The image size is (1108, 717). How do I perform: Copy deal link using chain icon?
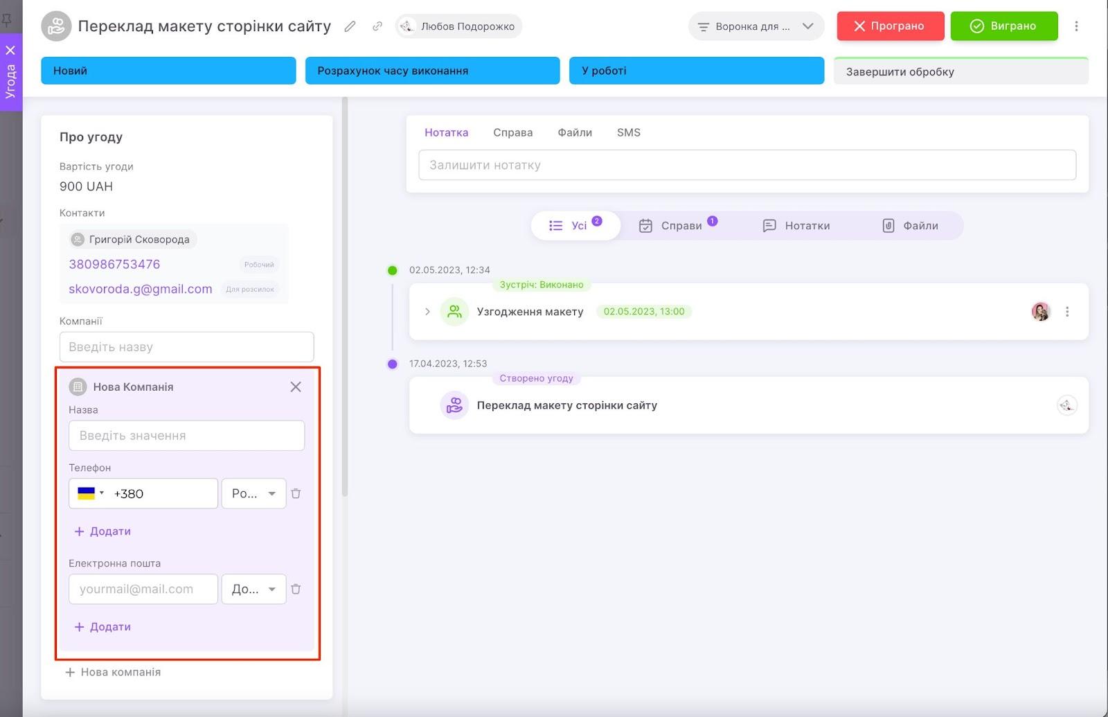pyautogui.click(x=377, y=26)
